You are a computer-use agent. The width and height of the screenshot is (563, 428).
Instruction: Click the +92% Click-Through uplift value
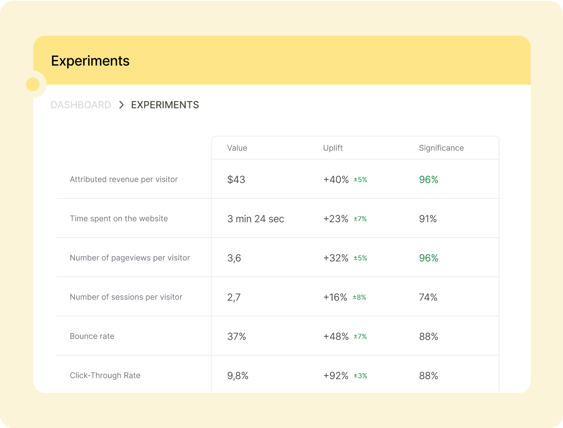coord(336,376)
